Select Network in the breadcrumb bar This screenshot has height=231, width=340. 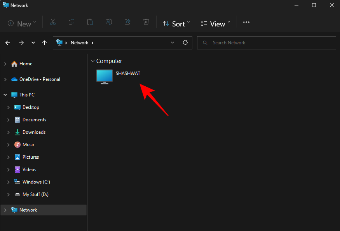(x=79, y=42)
